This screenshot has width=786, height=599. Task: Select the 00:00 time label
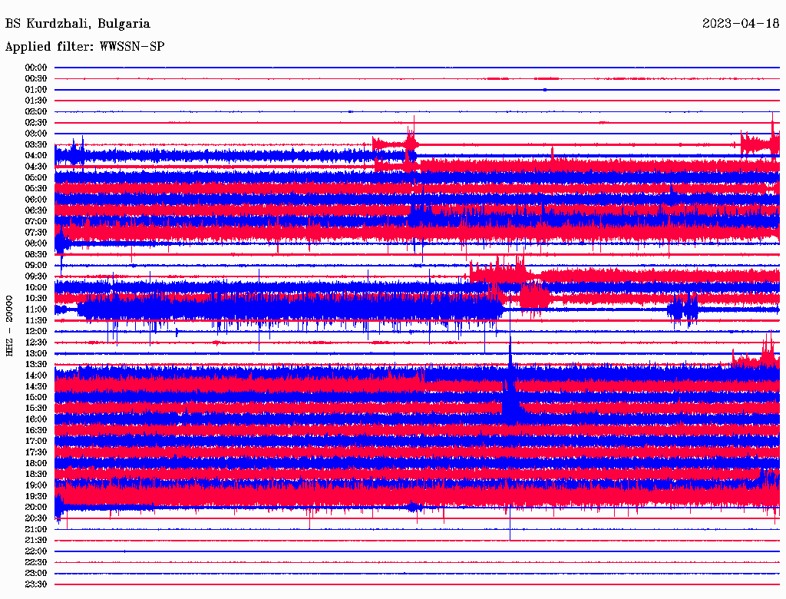[x=36, y=68]
